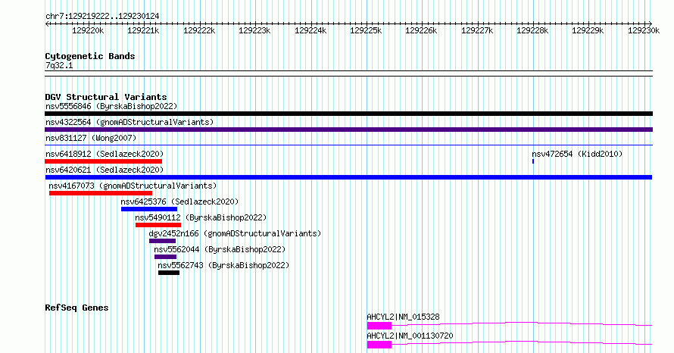The height and width of the screenshot is (353, 674).
Task: Click the purple nsv5562044 variant bar
Action: click(166, 257)
